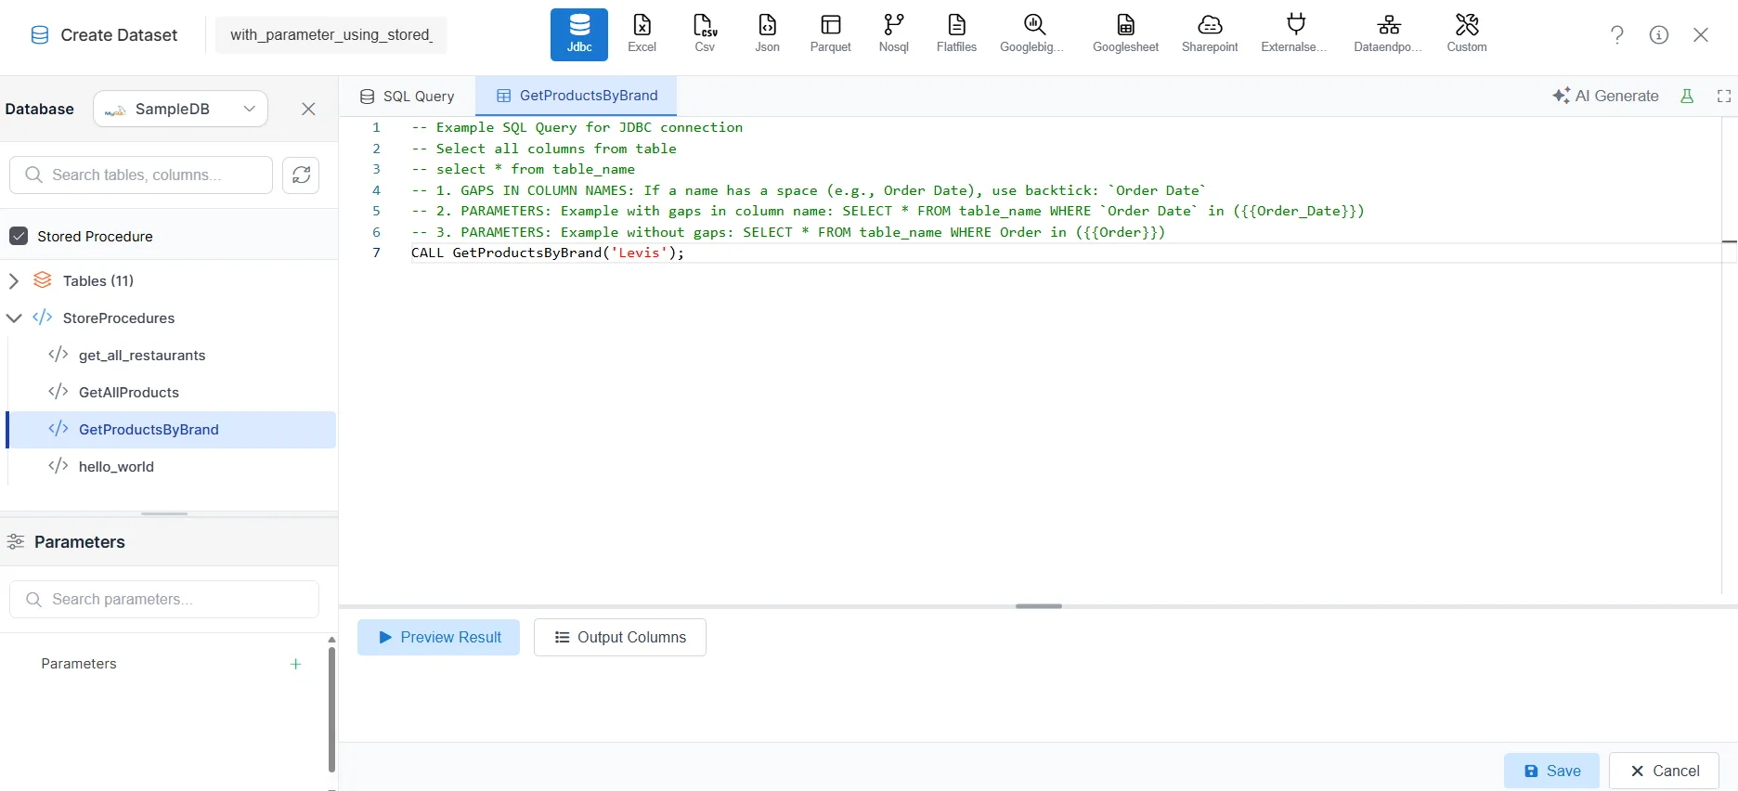Select the Nosql data source
Viewport: 1738px width, 791px height.
pos(893,34)
